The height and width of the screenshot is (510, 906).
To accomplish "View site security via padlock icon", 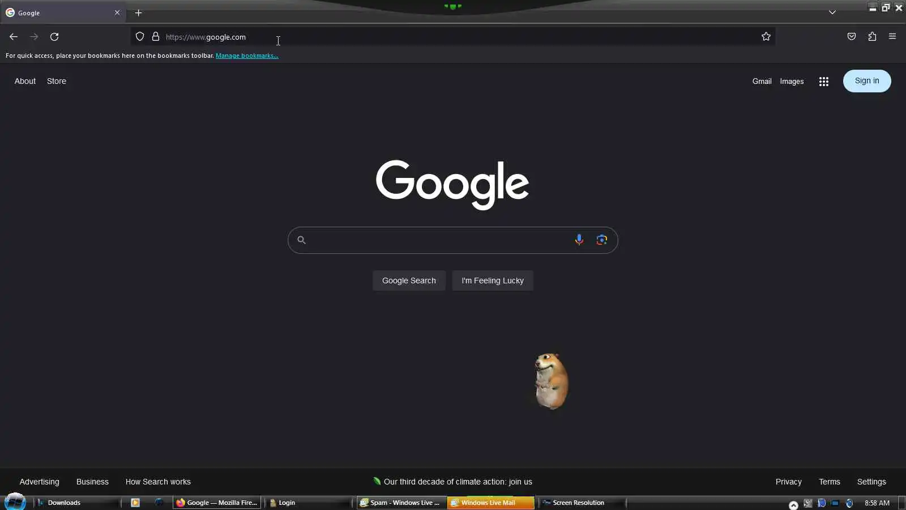I will pyautogui.click(x=156, y=37).
